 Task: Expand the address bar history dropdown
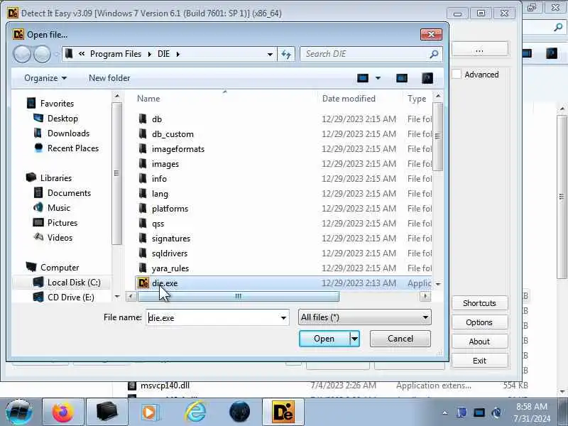[x=270, y=55]
